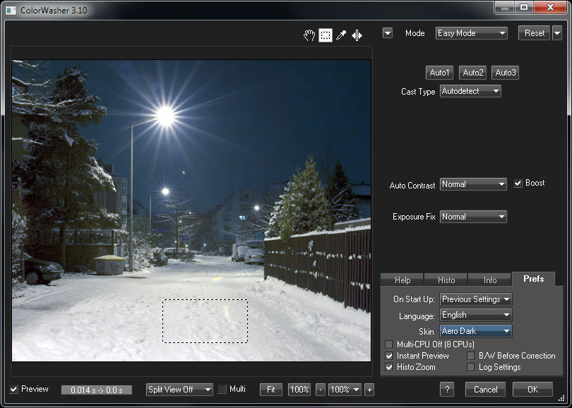Screen dimensions: 572x408
Task: Open the Split View Off dropdown
Action: 179,390
